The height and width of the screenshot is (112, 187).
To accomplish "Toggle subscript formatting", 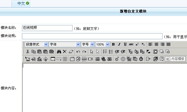I will pos(143,44).
